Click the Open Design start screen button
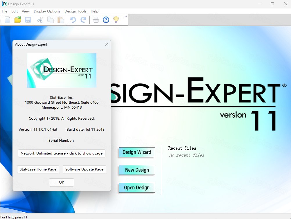The height and width of the screenshot is (219, 291). (137, 188)
